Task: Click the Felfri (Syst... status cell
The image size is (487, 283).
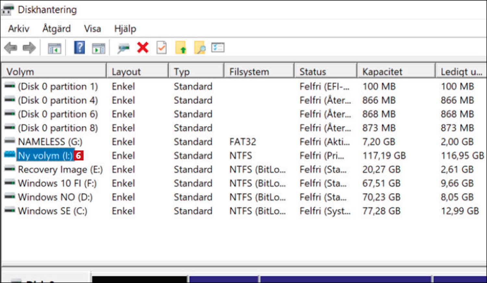Action: [x=325, y=211]
